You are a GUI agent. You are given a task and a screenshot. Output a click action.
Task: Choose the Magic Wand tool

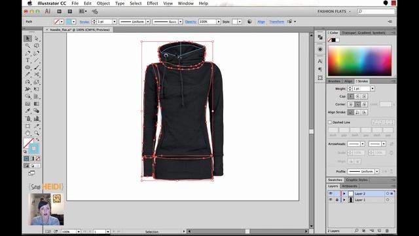[27, 46]
